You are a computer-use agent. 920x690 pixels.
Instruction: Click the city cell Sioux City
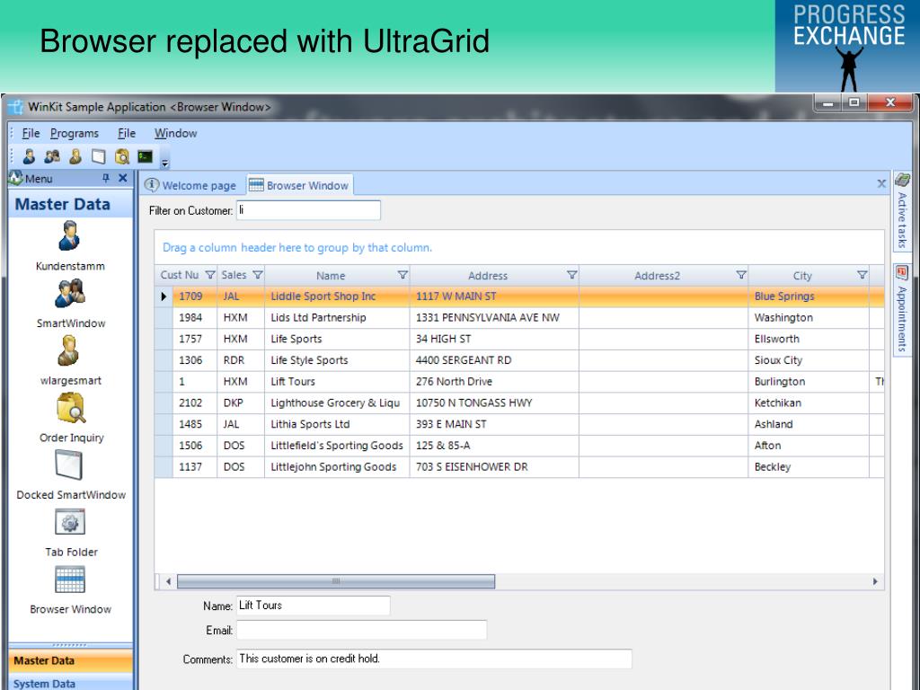[808, 360]
